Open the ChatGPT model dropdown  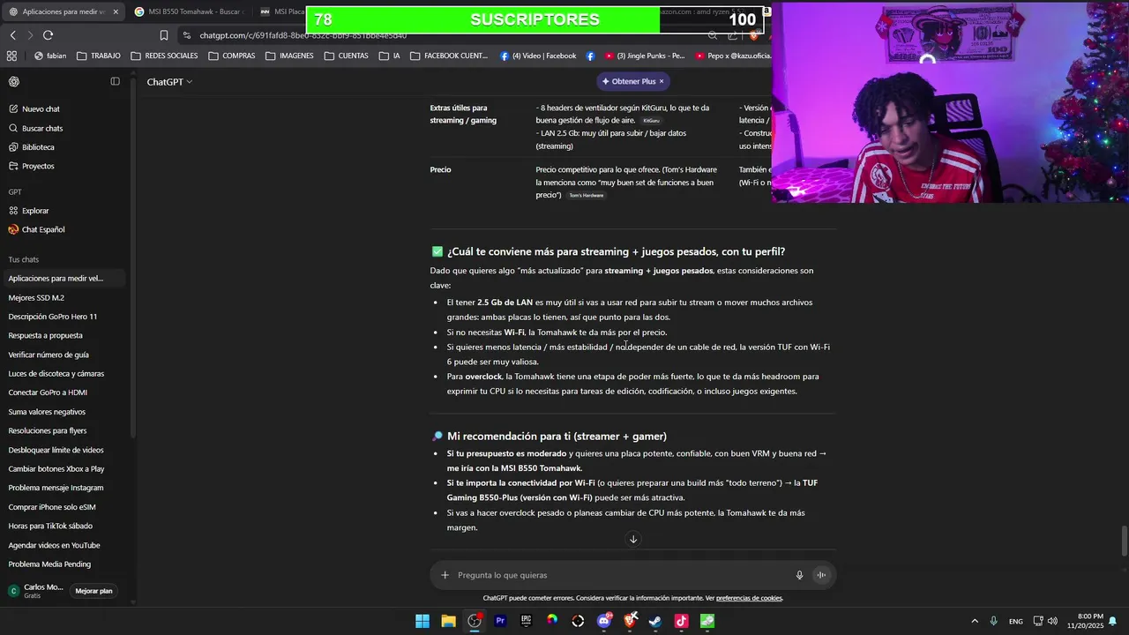[x=169, y=81]
